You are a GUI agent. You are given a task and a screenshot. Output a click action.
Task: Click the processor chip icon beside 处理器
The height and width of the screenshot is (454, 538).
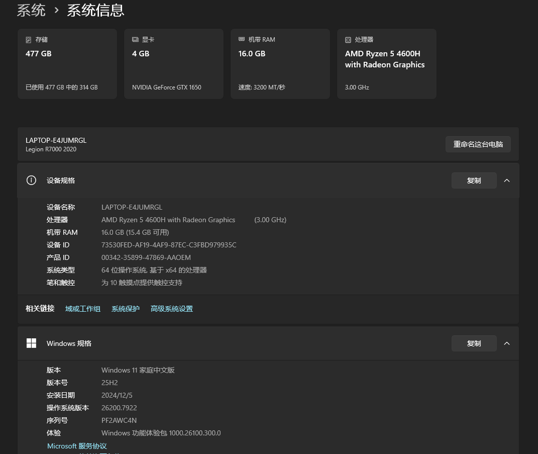click(348, 40)
